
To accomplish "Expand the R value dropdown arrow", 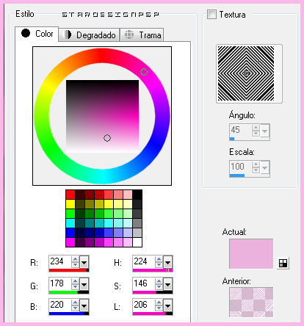I will pos(84,263).
